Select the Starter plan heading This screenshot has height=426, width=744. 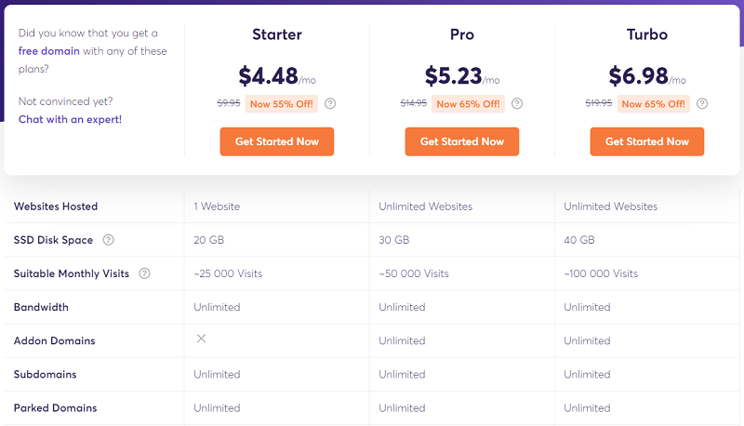277,34
